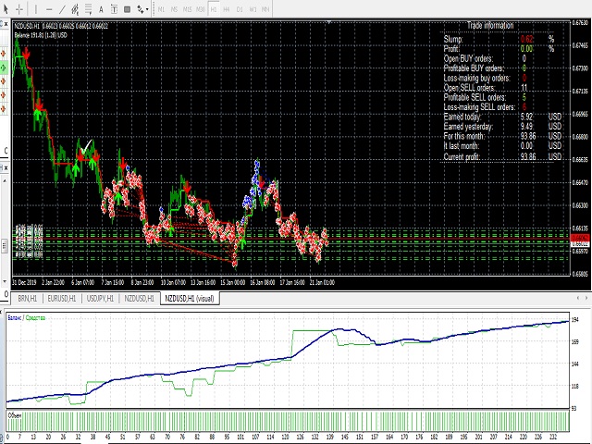This screenshot has width=592, height=444.
Task: Open the BRN,H1 chart tab
Action: (x=27, y=299)
